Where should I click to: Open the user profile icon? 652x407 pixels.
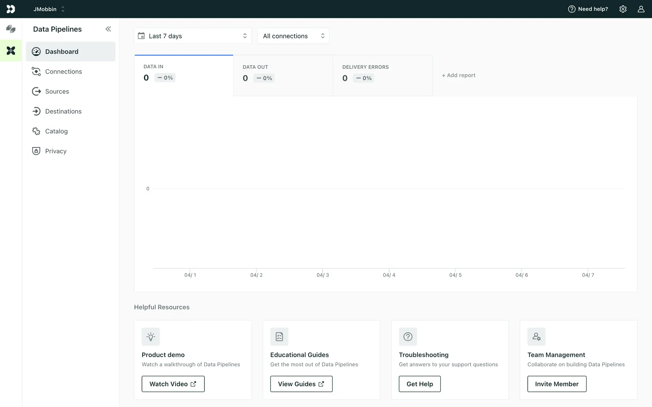point(641,9)
